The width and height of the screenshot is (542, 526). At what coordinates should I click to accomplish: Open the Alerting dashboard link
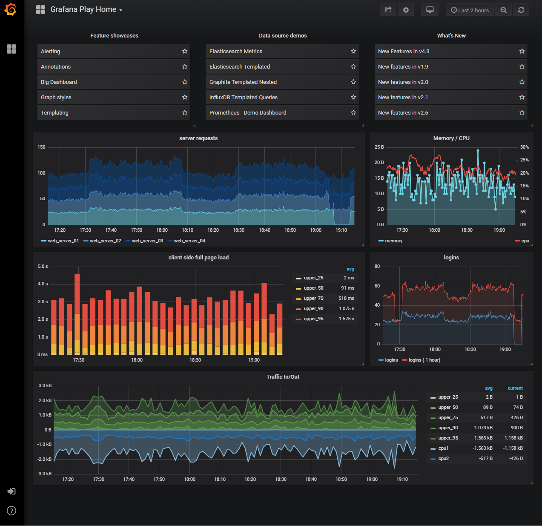click(x=114, y=51)
